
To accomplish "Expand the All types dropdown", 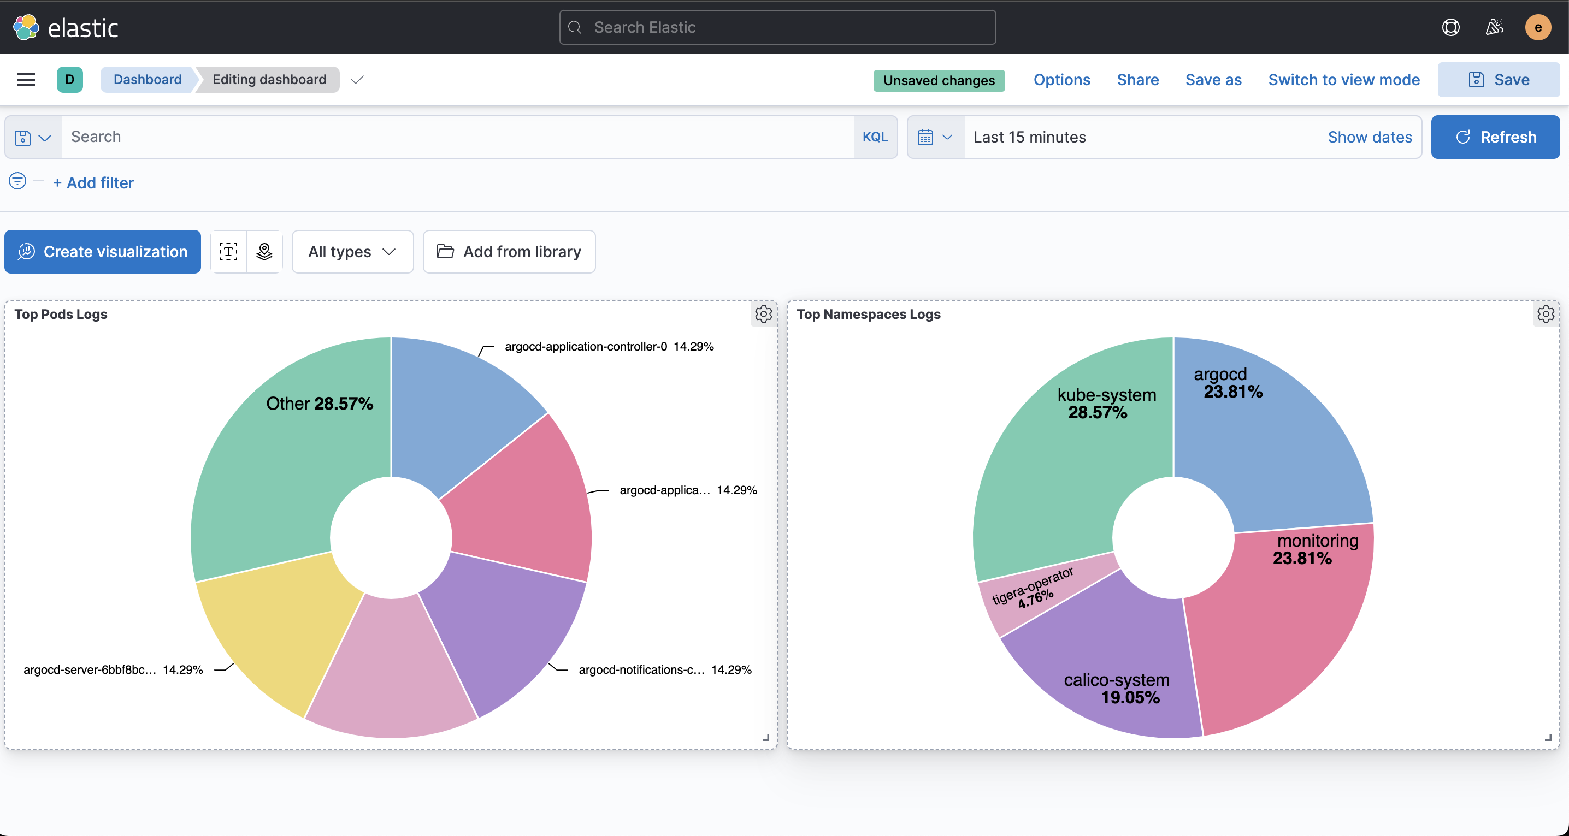I will [x=352, y=252].
